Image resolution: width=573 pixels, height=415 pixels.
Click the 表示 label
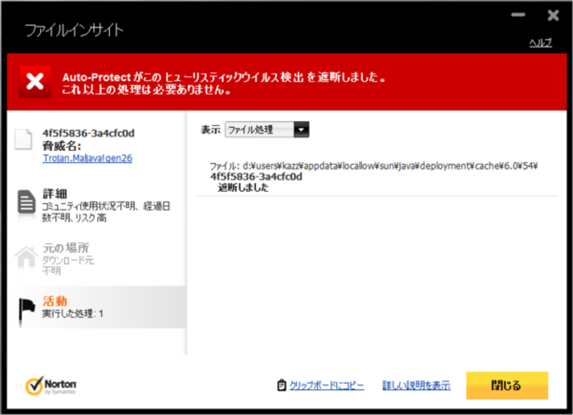click(211, 130)
